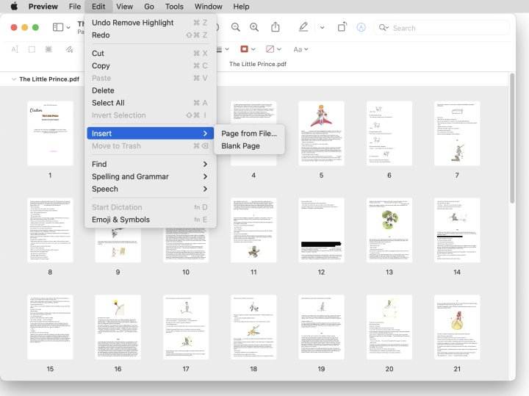Select page 20 thumbnail
Viewport: 529px width, 396px height.
point(389,327)
